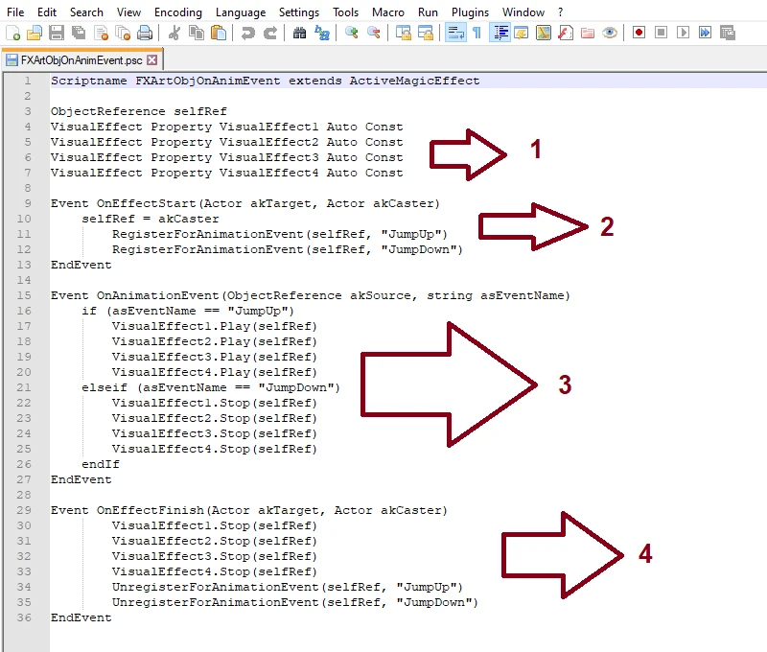The height and width of the screenshot is (652, 767).
Task: Open the Replace dialog icon
Action: 322,33
